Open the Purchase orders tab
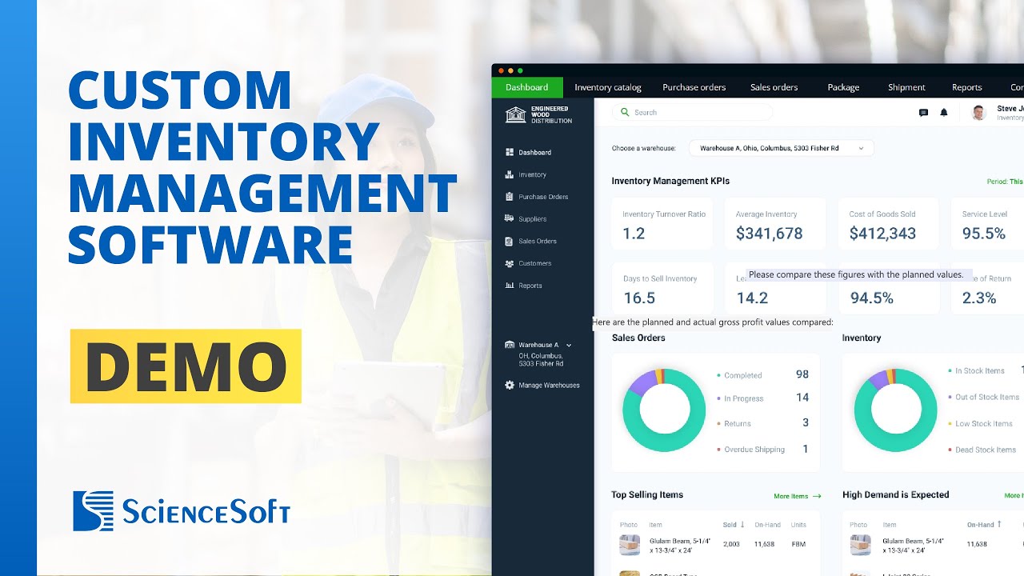Screen dimensions: 1024x576 (694, 87)
